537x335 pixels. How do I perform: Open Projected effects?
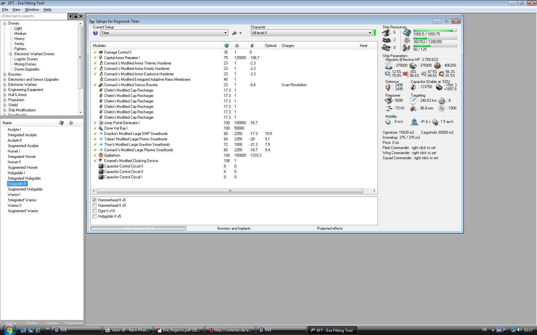[330, 228]
